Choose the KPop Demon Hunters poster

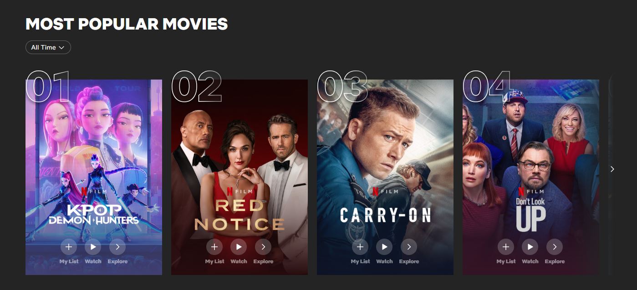click(x=94, y=177)
